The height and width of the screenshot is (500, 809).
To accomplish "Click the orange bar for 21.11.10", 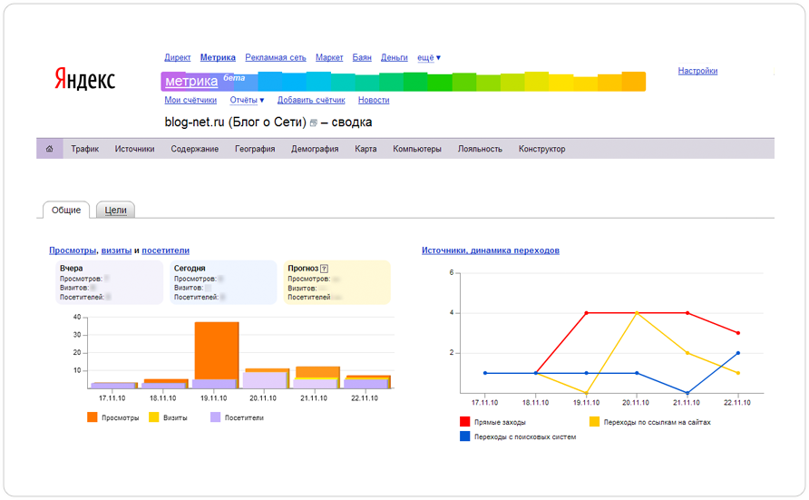I will 317,372.
